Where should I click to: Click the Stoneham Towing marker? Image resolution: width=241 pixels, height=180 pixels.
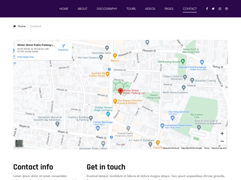click(192, 80)
